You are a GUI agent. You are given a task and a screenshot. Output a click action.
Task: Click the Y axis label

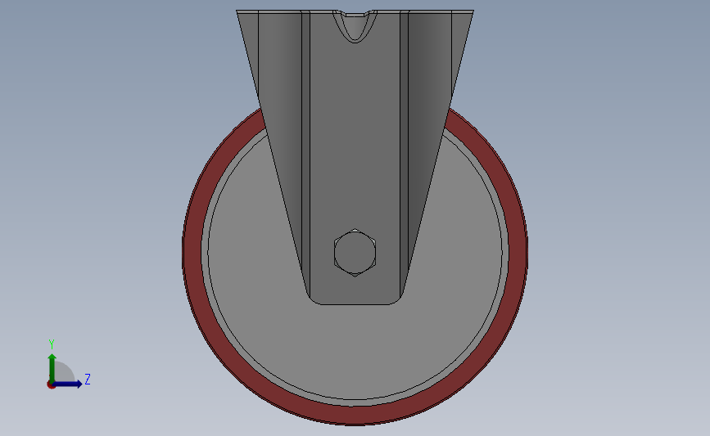[x=52, y=344]
